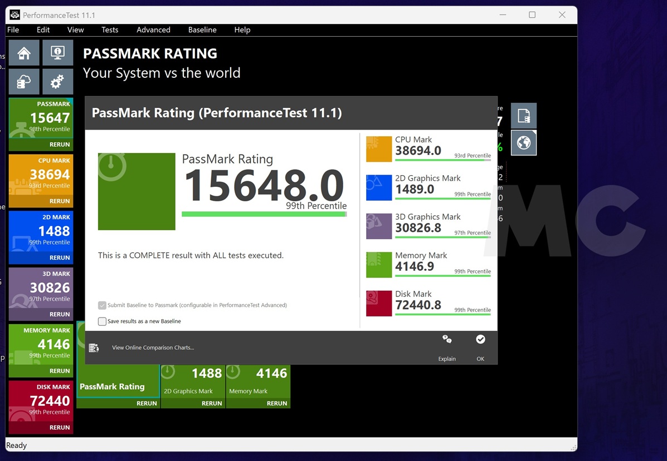Select the sidebar 2D MARK 1488 score
This screenshot has height=461, width=667.
pyautogui.click(x=53, y=231)
